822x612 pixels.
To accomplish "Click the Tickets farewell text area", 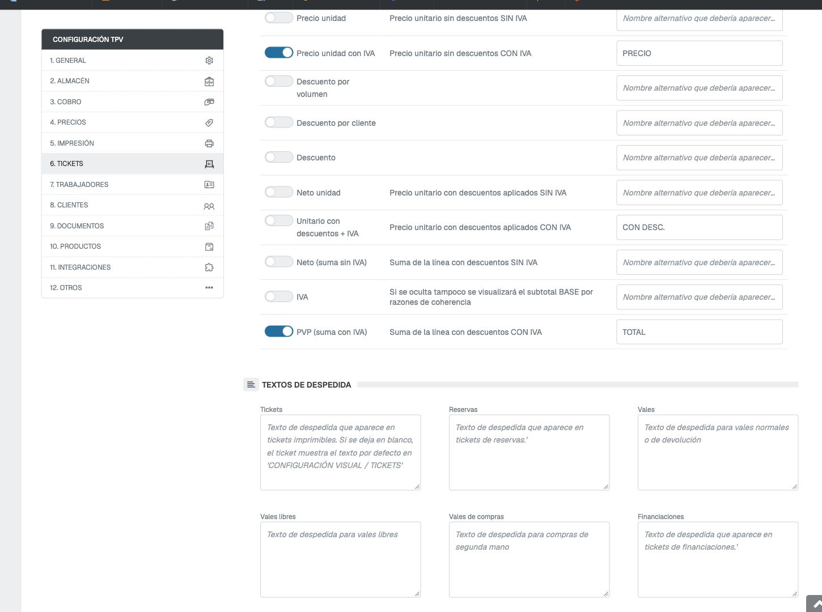I will [x=341, y=452].
